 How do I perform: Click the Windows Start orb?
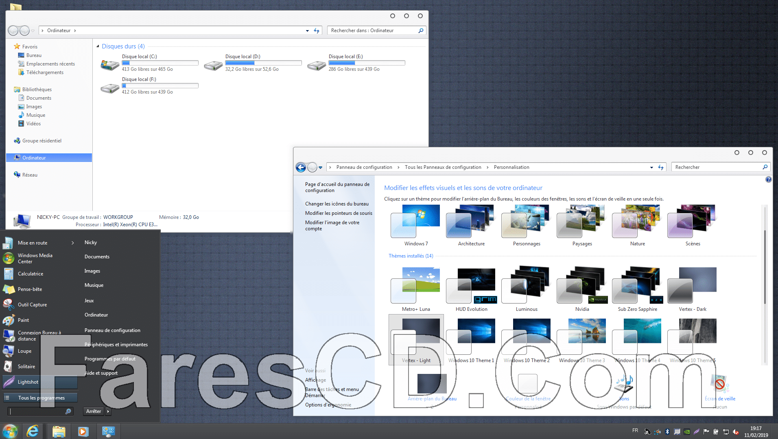(10, 431)
